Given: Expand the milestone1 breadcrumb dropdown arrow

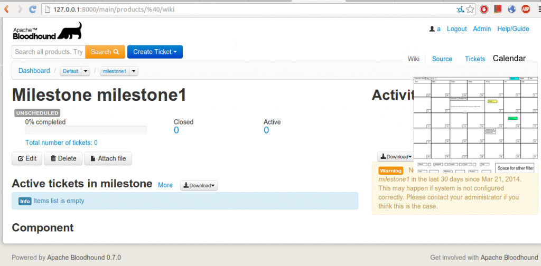Looking at the screenshot, I should 134,71.
